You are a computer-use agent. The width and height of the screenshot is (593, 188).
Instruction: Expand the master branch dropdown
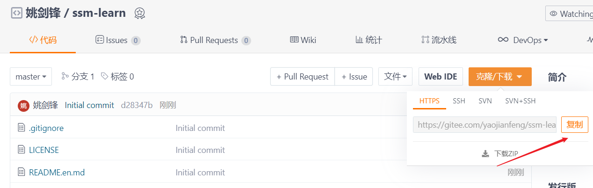[31, 77]
